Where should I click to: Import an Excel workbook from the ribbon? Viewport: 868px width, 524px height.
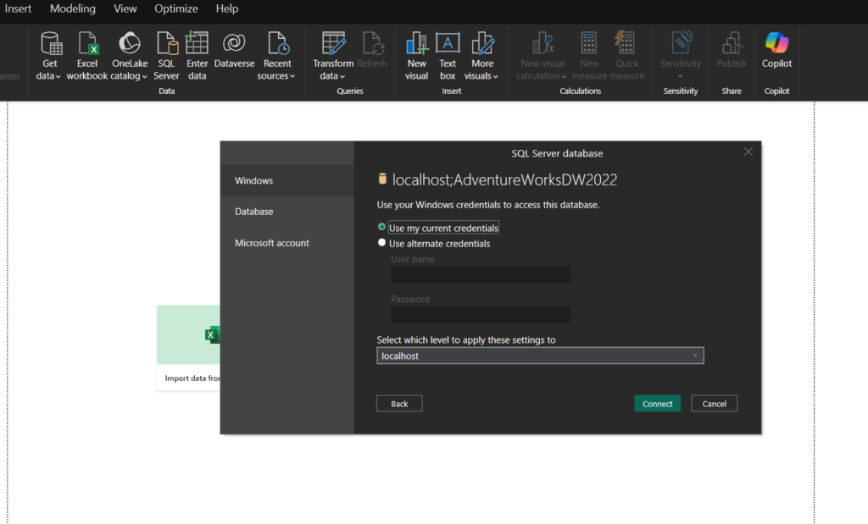tap(88, 44)
